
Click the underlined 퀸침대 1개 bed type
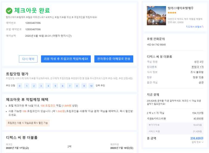point(198,67)
